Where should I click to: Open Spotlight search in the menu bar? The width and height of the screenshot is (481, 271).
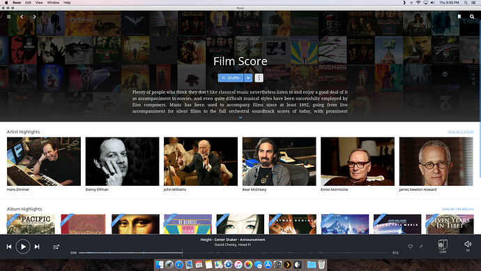point(466,3)
